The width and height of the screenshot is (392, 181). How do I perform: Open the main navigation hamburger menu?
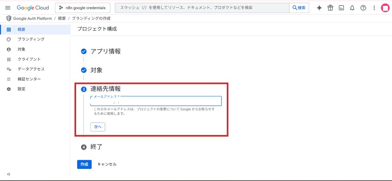pyautogui.click(x=8, y=8)
